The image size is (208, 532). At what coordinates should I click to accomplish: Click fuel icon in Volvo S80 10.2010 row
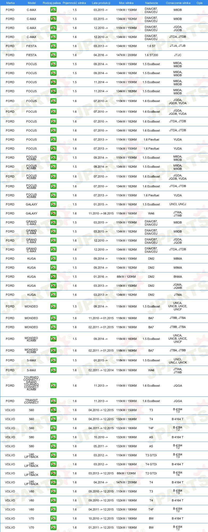[x=53, y=437]
